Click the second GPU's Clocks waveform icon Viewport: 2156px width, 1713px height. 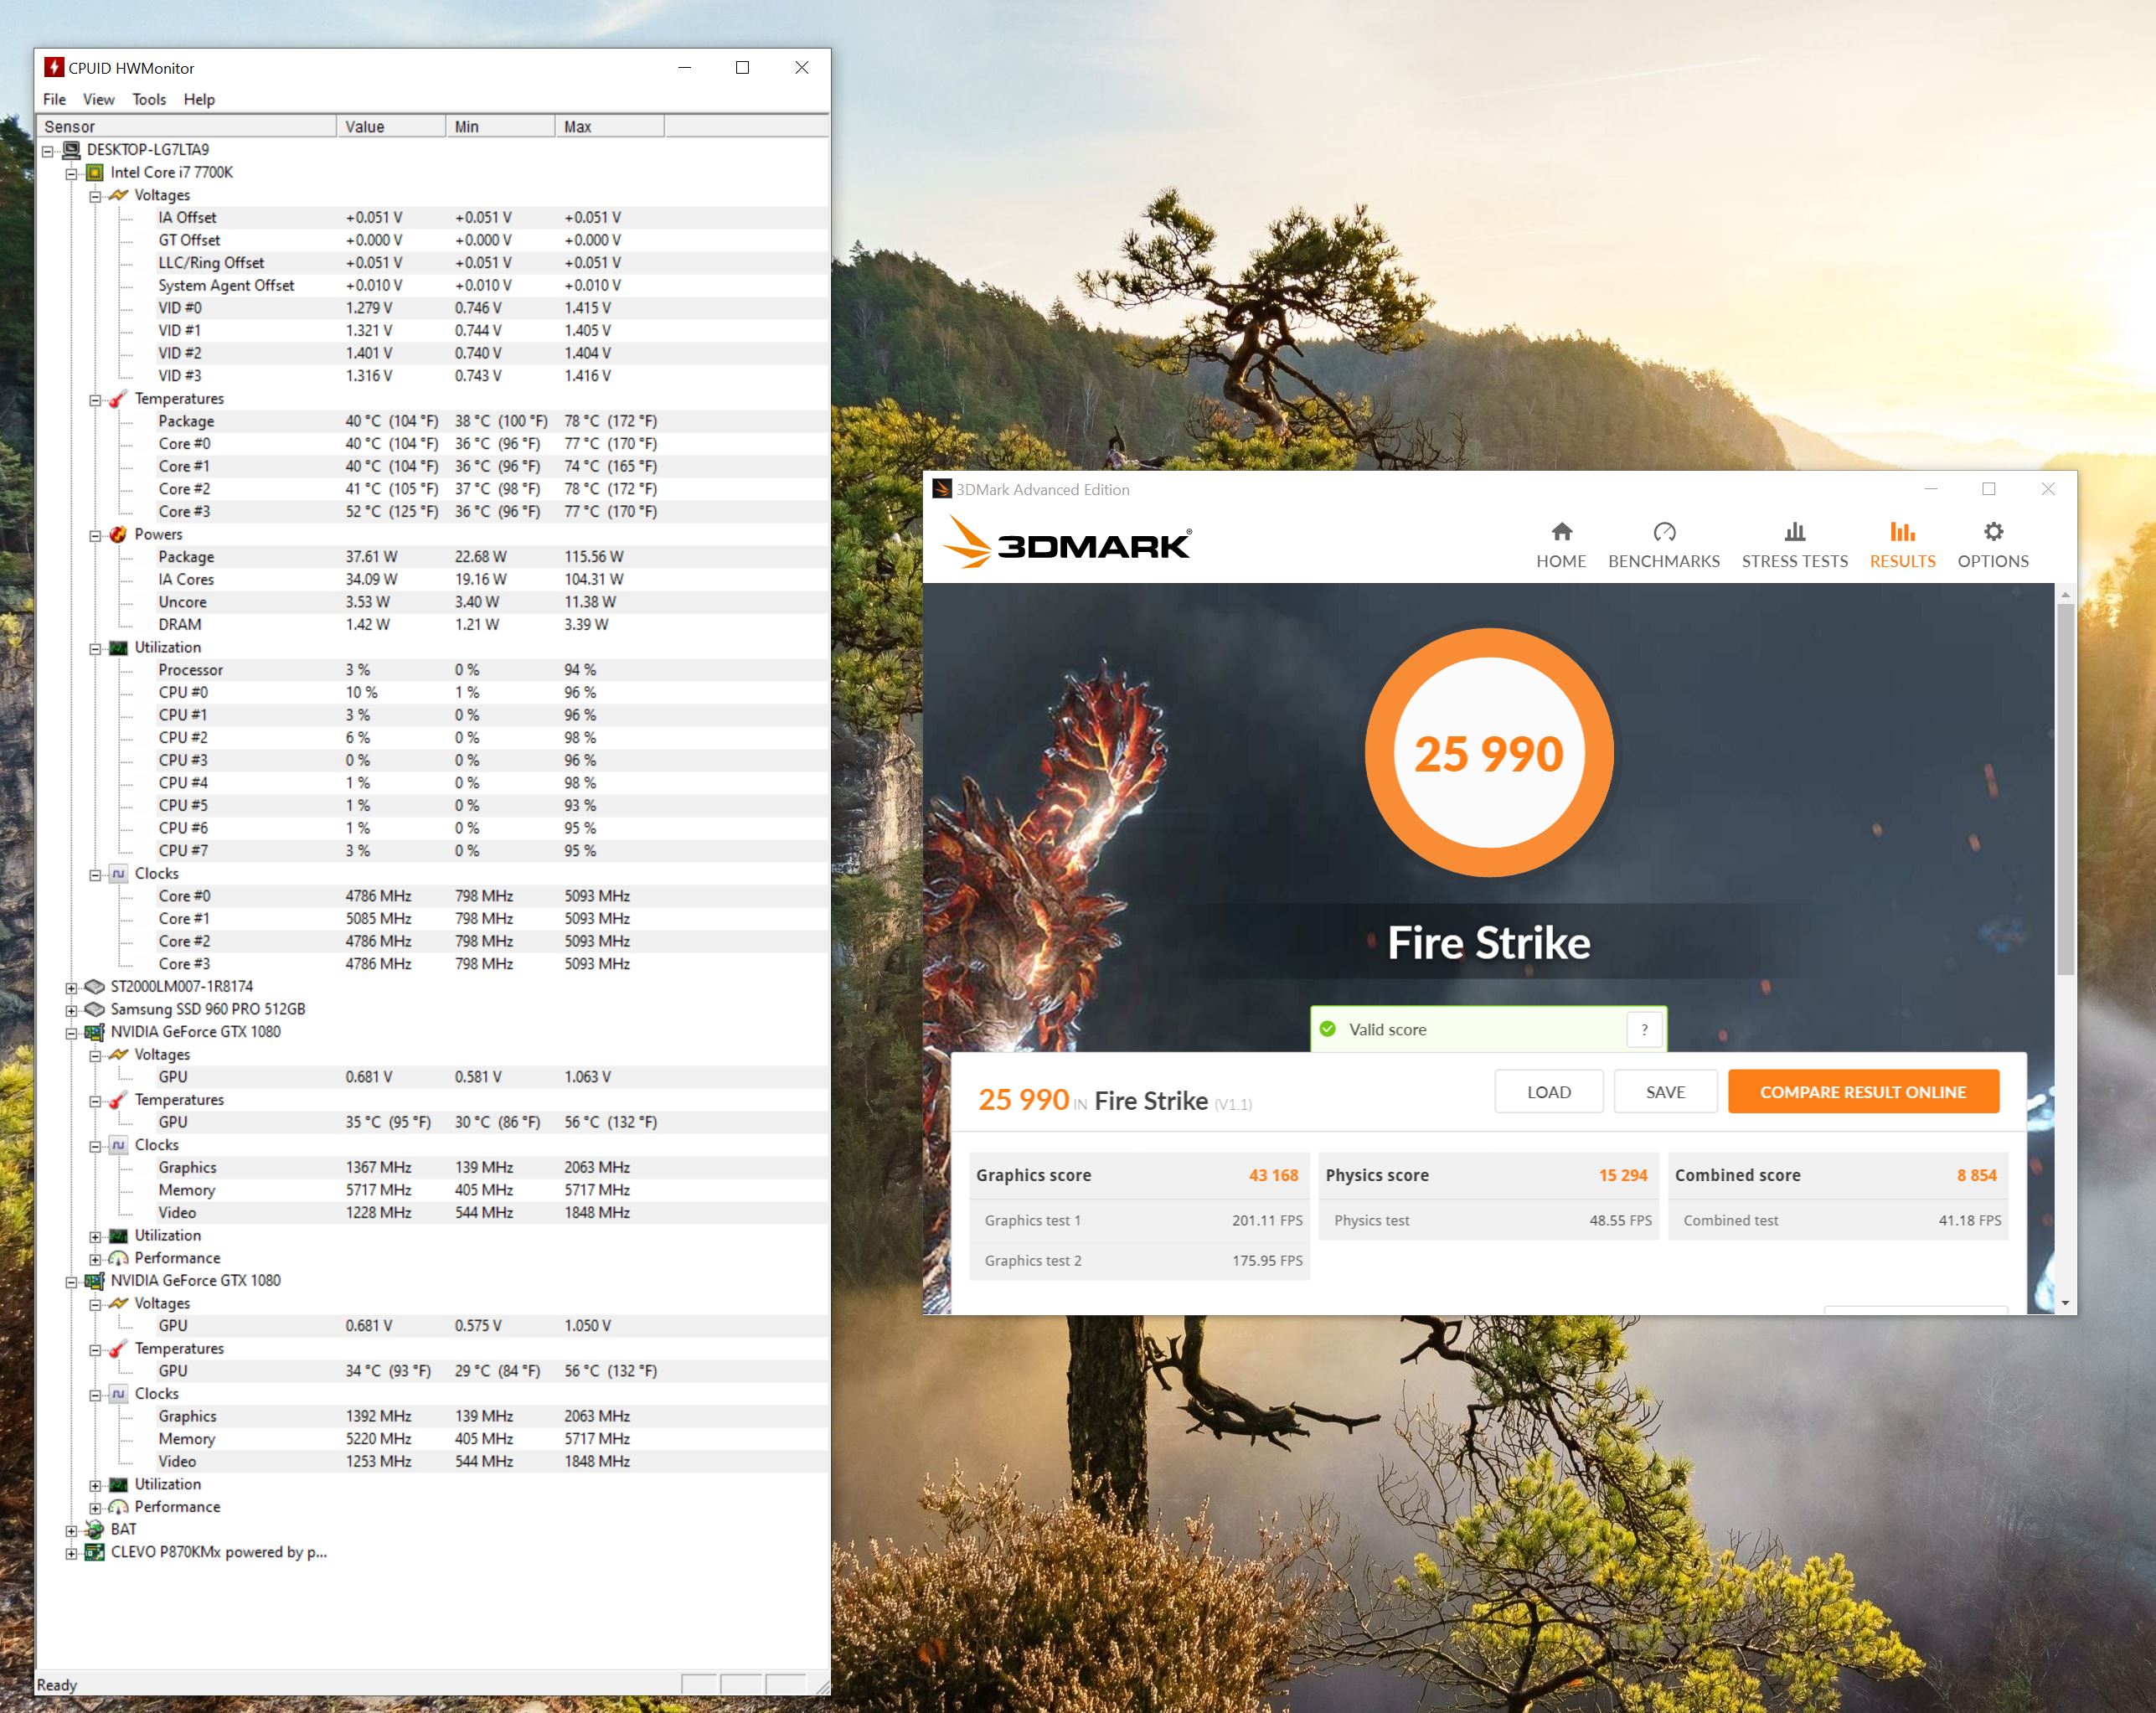(118, 1394)
